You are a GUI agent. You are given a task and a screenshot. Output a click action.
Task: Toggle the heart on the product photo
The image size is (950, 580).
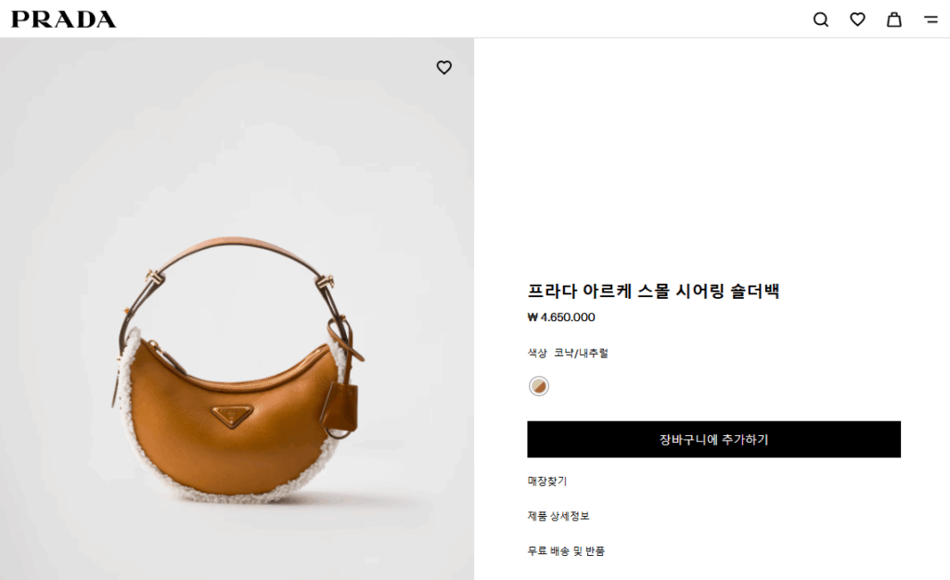point(444,67)
